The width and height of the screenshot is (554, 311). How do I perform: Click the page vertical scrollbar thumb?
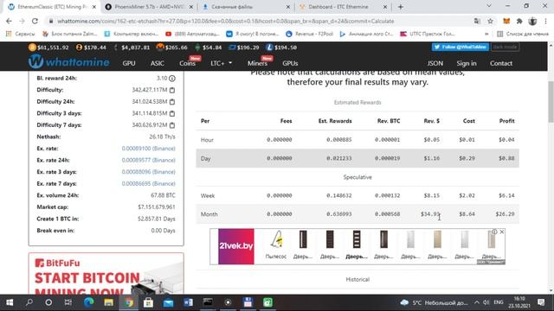(x=551, y=102)
